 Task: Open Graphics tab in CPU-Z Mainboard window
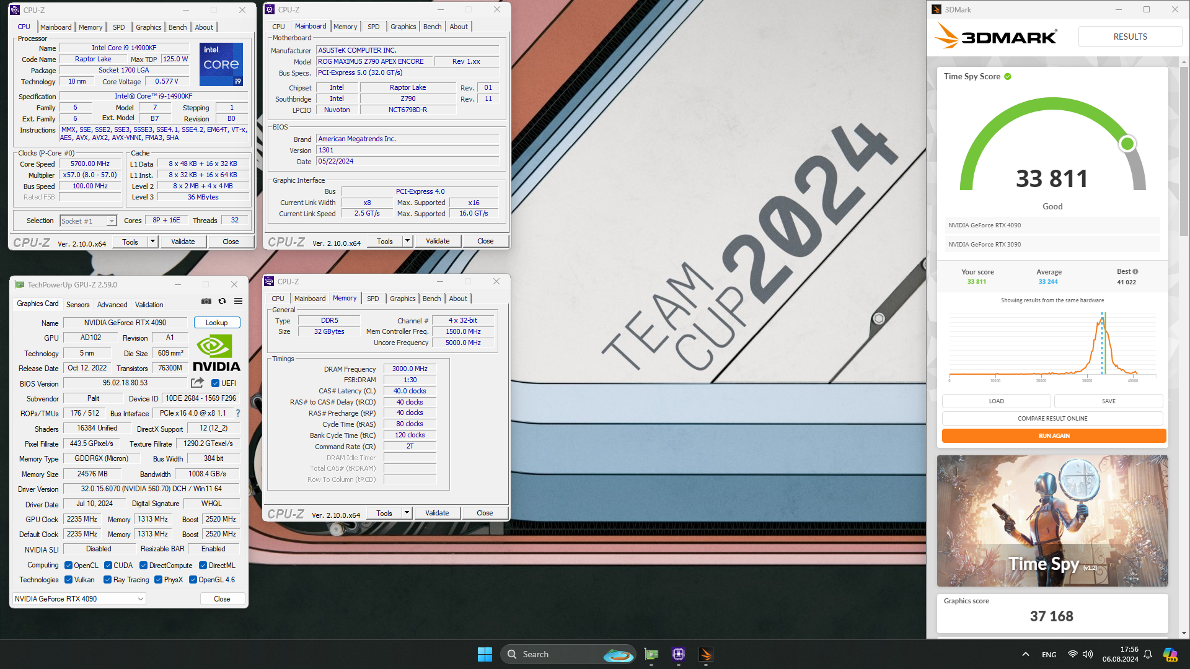(x=403, y=27)
